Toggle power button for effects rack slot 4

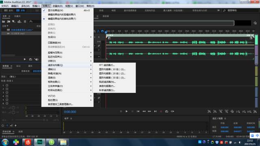click(x=7, y=96)
